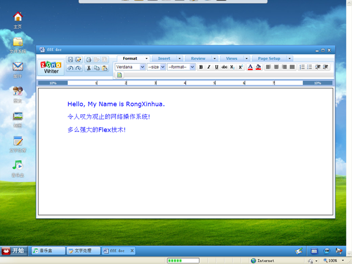Click the left 10% margin on ruler
Image resolution: width=352 pixels, height=264 pixels.
(x=53, y=83)
